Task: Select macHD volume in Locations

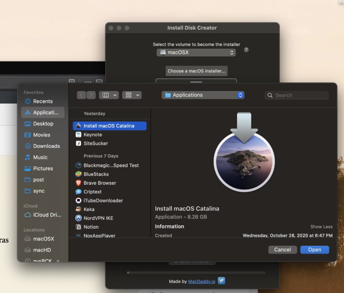Action: point(43,250)
